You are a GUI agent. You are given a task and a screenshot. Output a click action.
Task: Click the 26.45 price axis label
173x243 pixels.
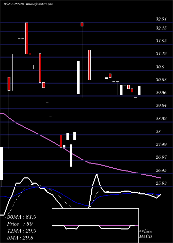[x=161, y=170]
